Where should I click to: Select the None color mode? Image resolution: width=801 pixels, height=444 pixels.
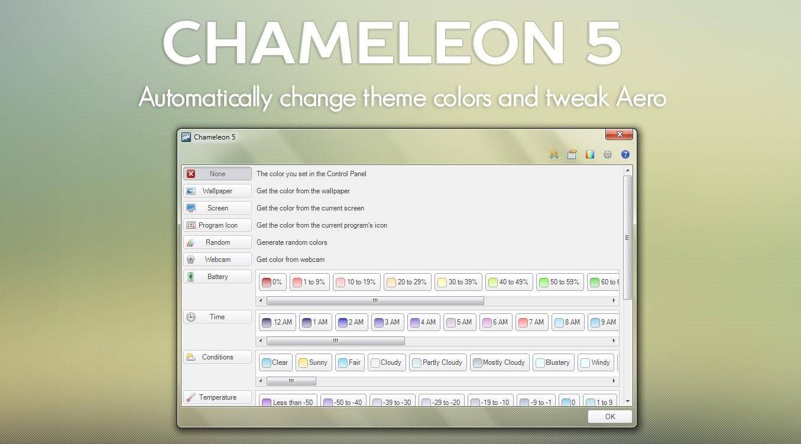click(x=218, y=174)
